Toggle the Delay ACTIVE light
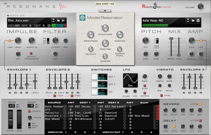Screen dimensions: 211x135 pos(200,120)
